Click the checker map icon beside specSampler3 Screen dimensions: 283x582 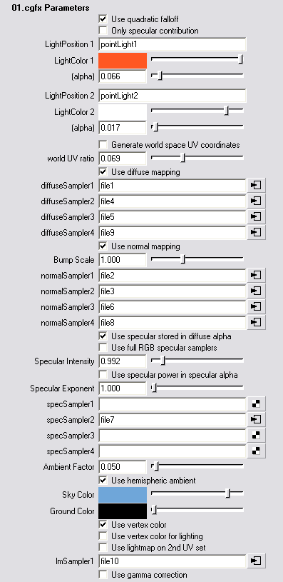click(256, 435)
